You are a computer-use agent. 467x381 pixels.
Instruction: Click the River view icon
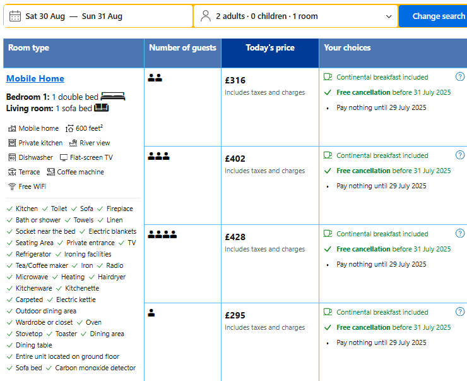[73, 143]
